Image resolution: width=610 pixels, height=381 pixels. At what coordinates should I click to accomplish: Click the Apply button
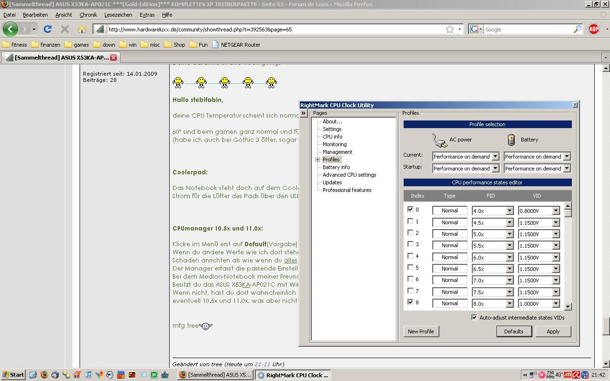tap(553, 331)
